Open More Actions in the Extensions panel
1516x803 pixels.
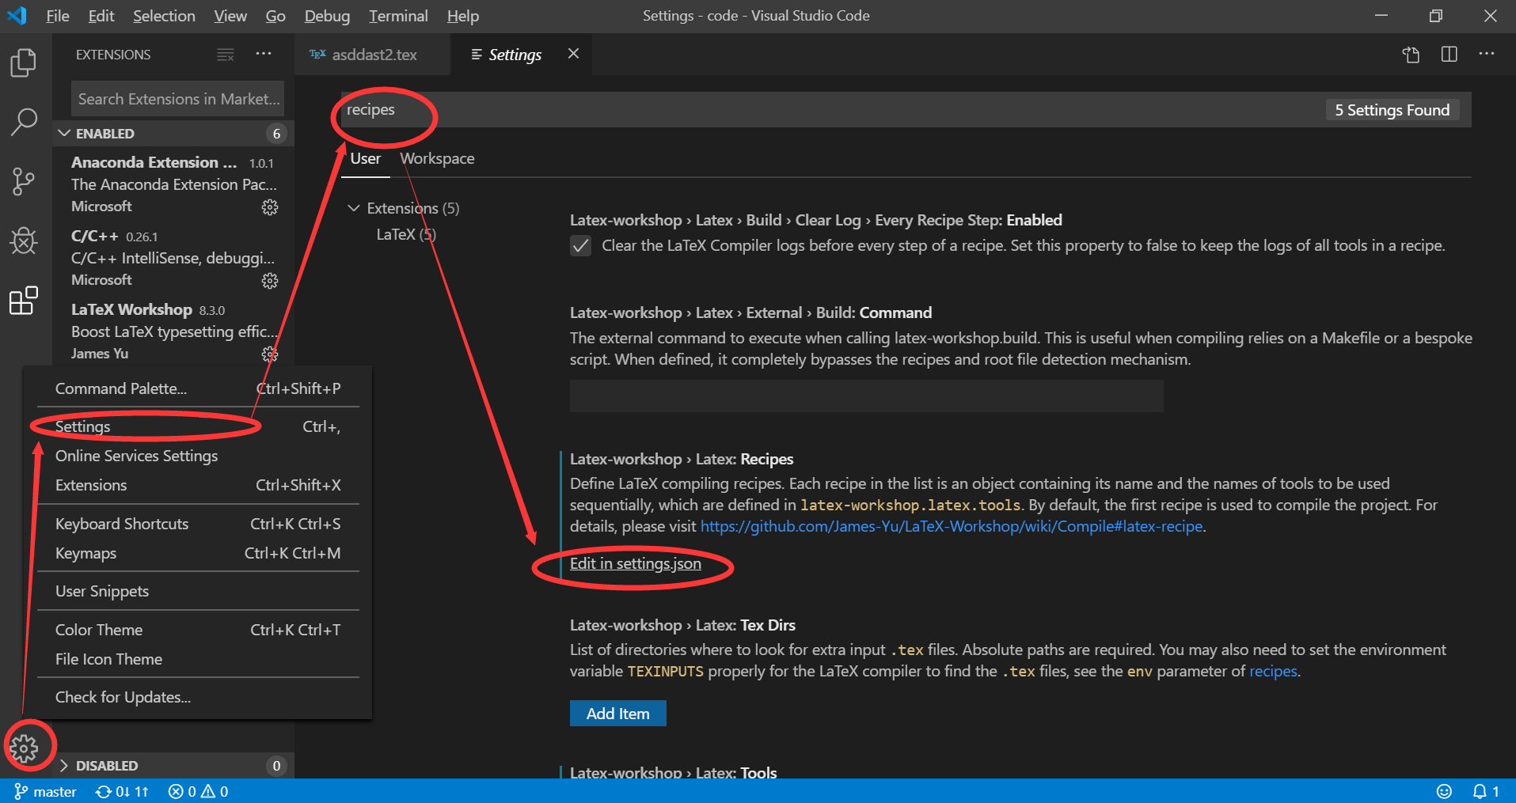(264, 54)
